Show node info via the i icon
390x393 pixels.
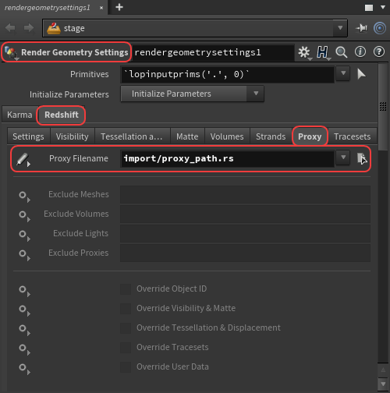[x=360, y=52]
